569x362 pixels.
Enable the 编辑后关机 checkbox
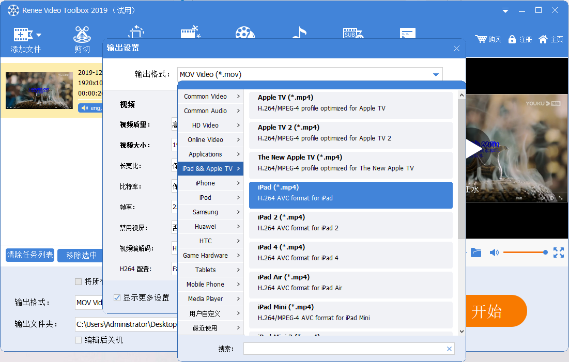[x=78, y=340]
